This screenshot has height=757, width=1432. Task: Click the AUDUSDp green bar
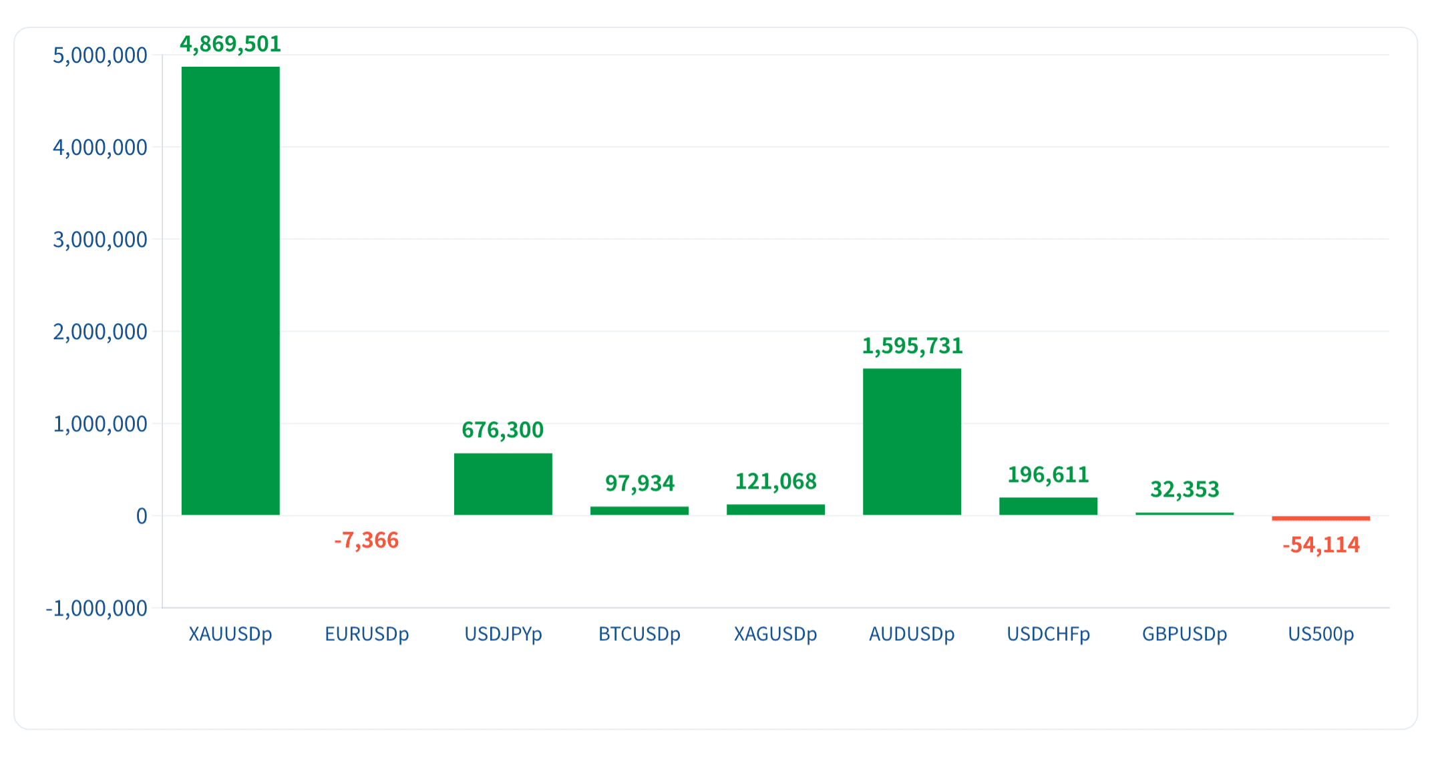click(x=912, y=441)
